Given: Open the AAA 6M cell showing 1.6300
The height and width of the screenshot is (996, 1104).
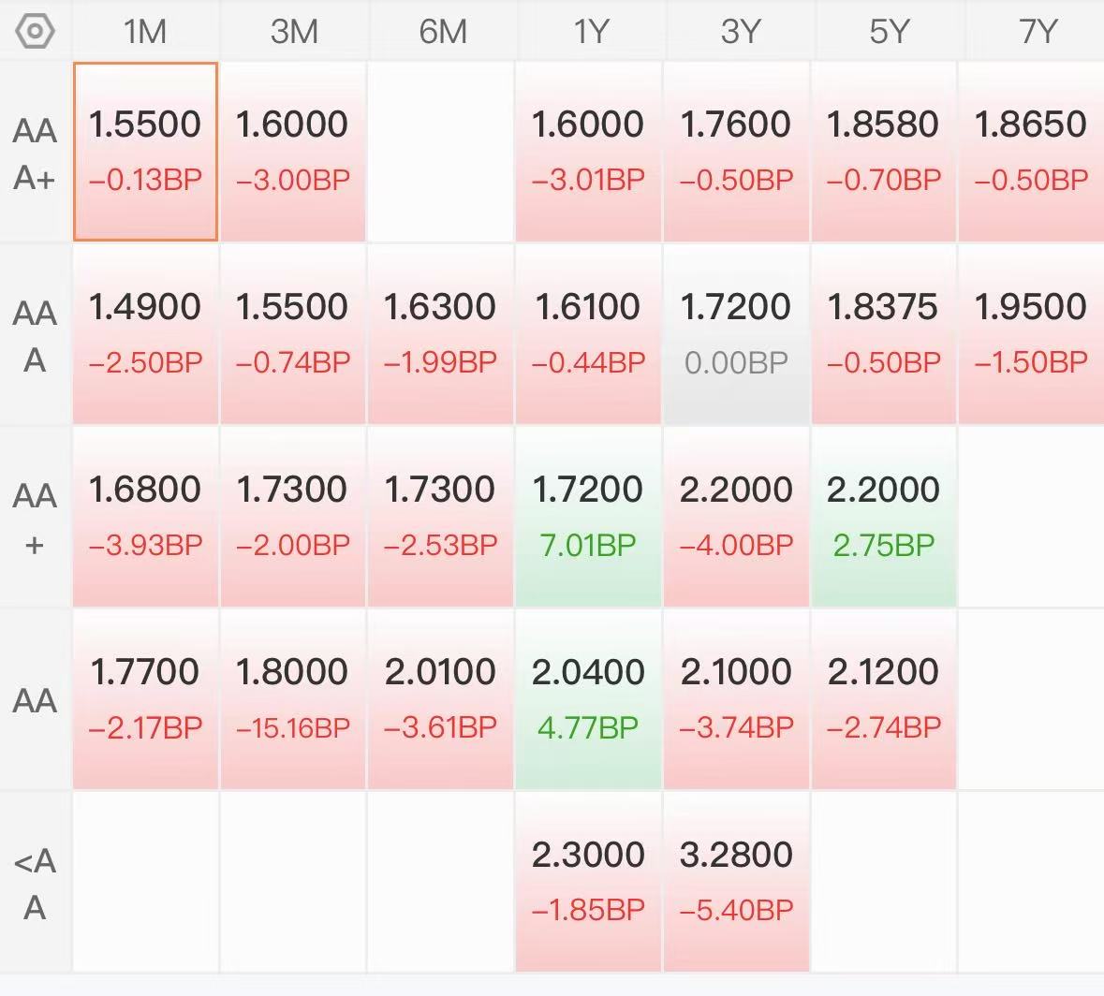Looking at the screenshot, I should click(440, 334).
